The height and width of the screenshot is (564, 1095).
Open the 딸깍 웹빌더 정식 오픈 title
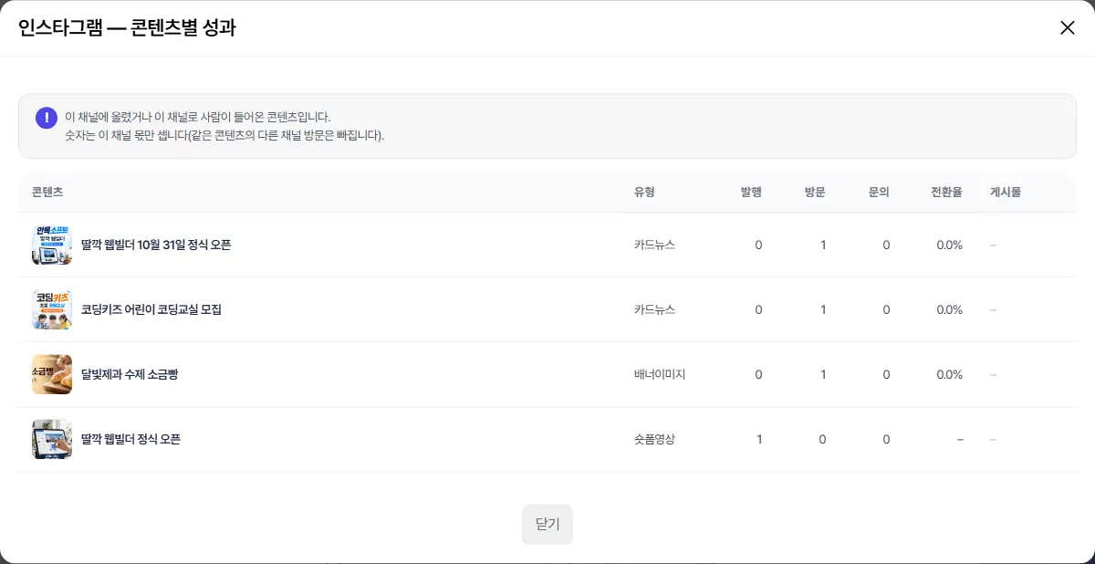coord(131,439)
